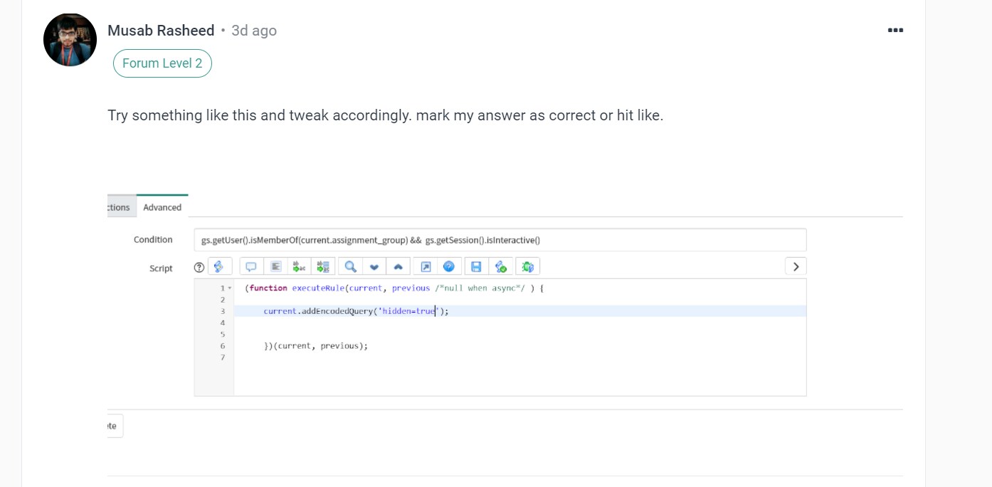This screenshot has width=992, height=487.
Task: Click the save disk icon in toolbar
Action: coord(476,266)
